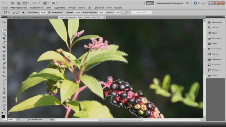Viewport: 226px width, 127px height.
Task: Enable Intersect with selection mode
Action: click(x=23, y=13)
